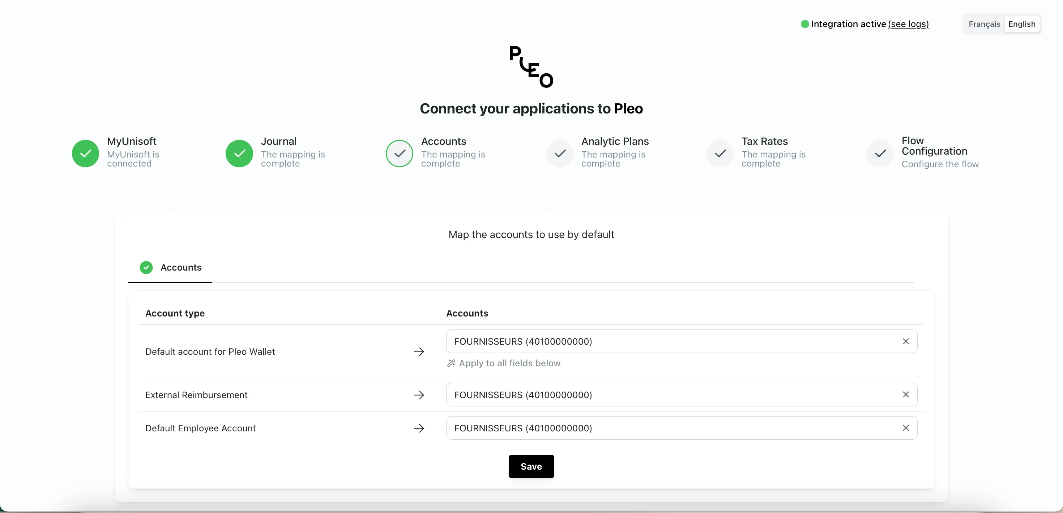Click the magic wand apply icon
Screen dimensions: 1063x513
pos(451,363)
